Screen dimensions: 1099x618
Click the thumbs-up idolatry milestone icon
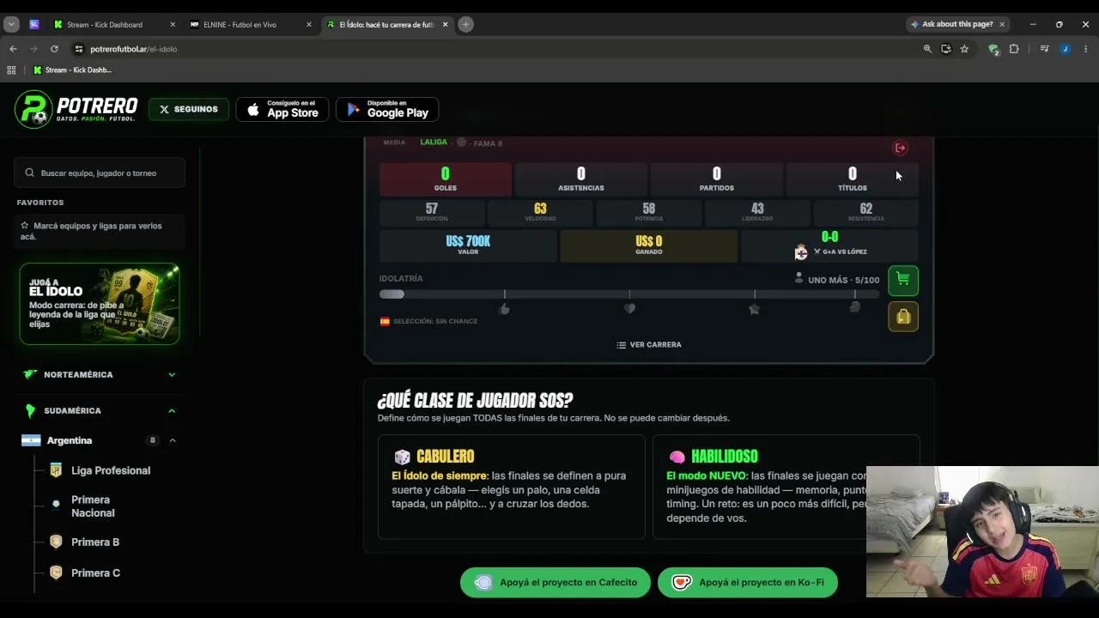[x=504, y=309]
